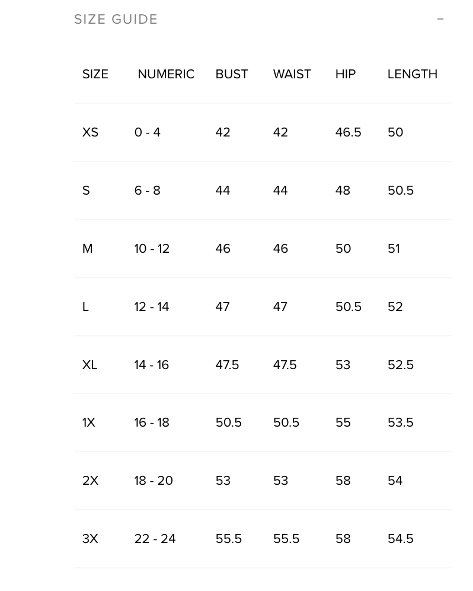Click the BUST column header
The height and width of the screenshot is (591, 473).
(232, 74)
